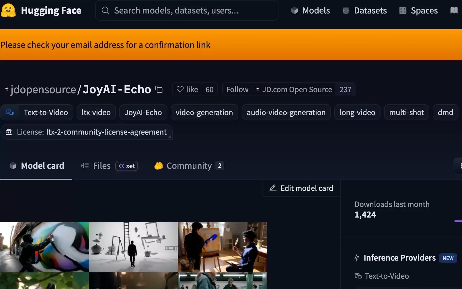The height and width of the screenshot is (289, 462).
Task: Open the JoyAI-Echo model name link
Action: [117, 90]
